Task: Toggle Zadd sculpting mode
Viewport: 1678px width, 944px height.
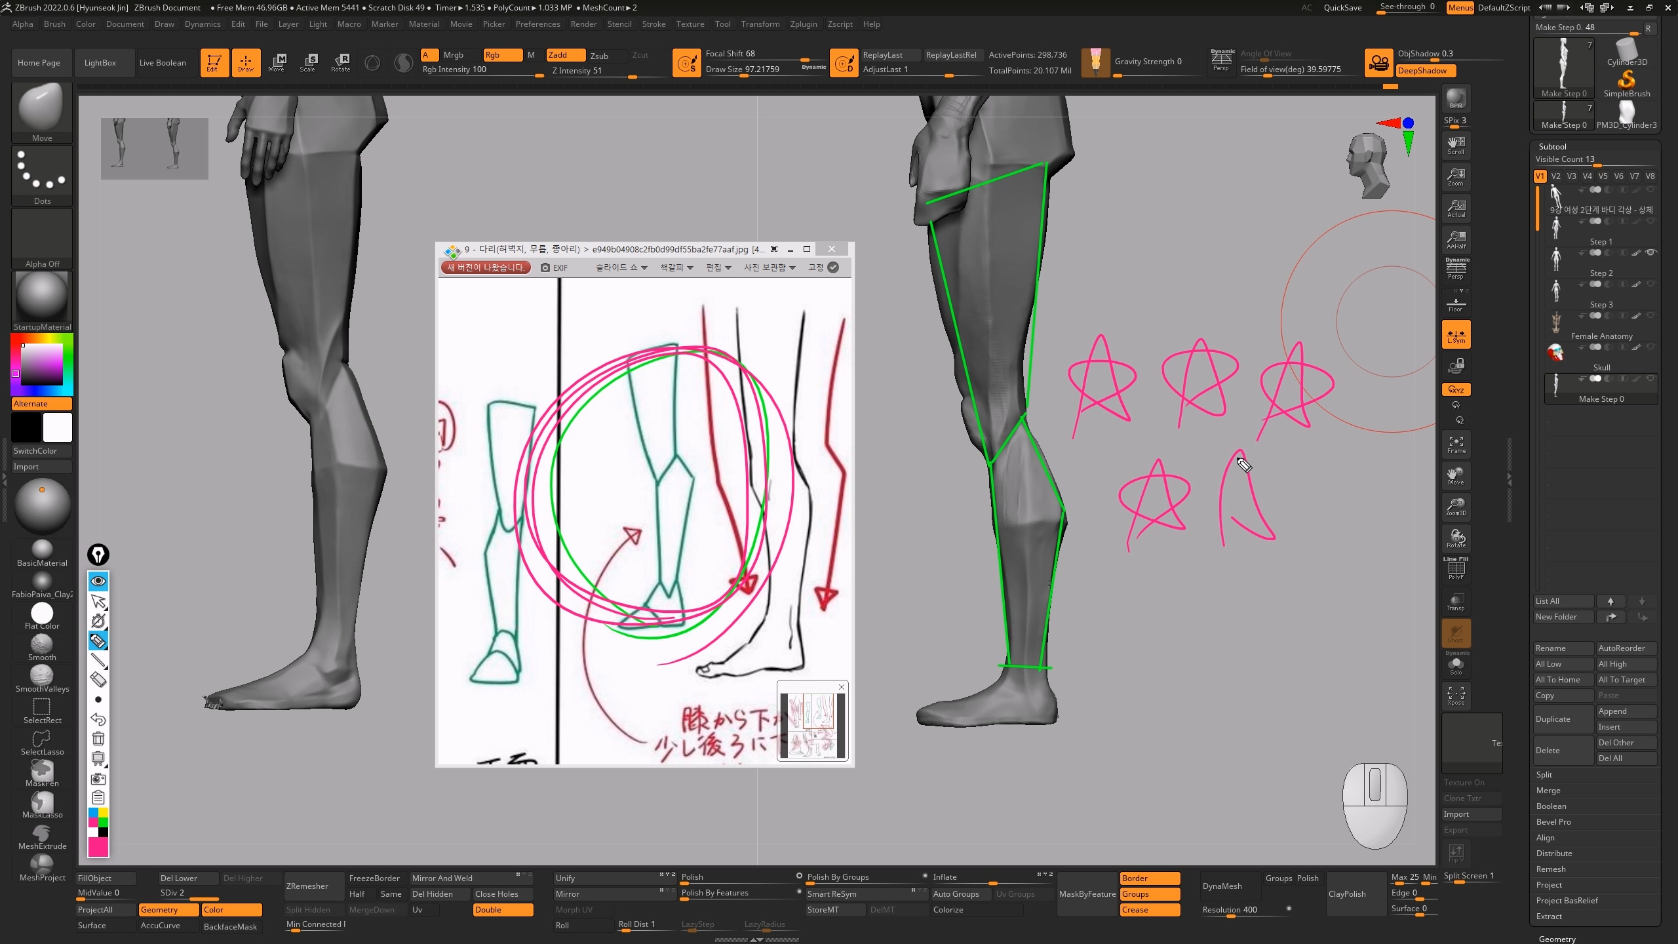Action: click(565, 55)
